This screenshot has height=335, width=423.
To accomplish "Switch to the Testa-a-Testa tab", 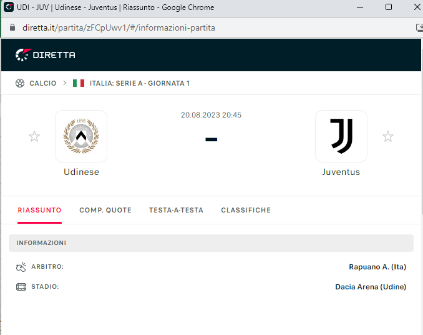I will point(176,210).
